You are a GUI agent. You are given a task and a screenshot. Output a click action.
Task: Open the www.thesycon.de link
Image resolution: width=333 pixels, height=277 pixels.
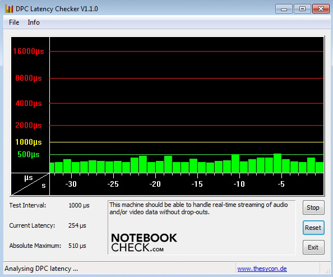(262, 269)
